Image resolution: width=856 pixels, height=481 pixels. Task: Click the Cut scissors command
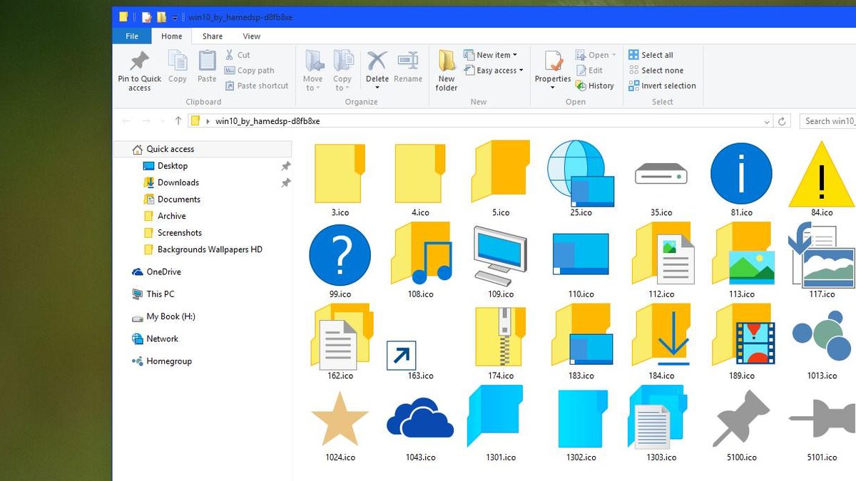tap(238, 55)
